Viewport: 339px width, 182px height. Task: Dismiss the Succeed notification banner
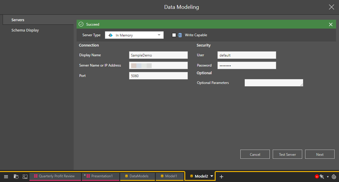[330, 24]
